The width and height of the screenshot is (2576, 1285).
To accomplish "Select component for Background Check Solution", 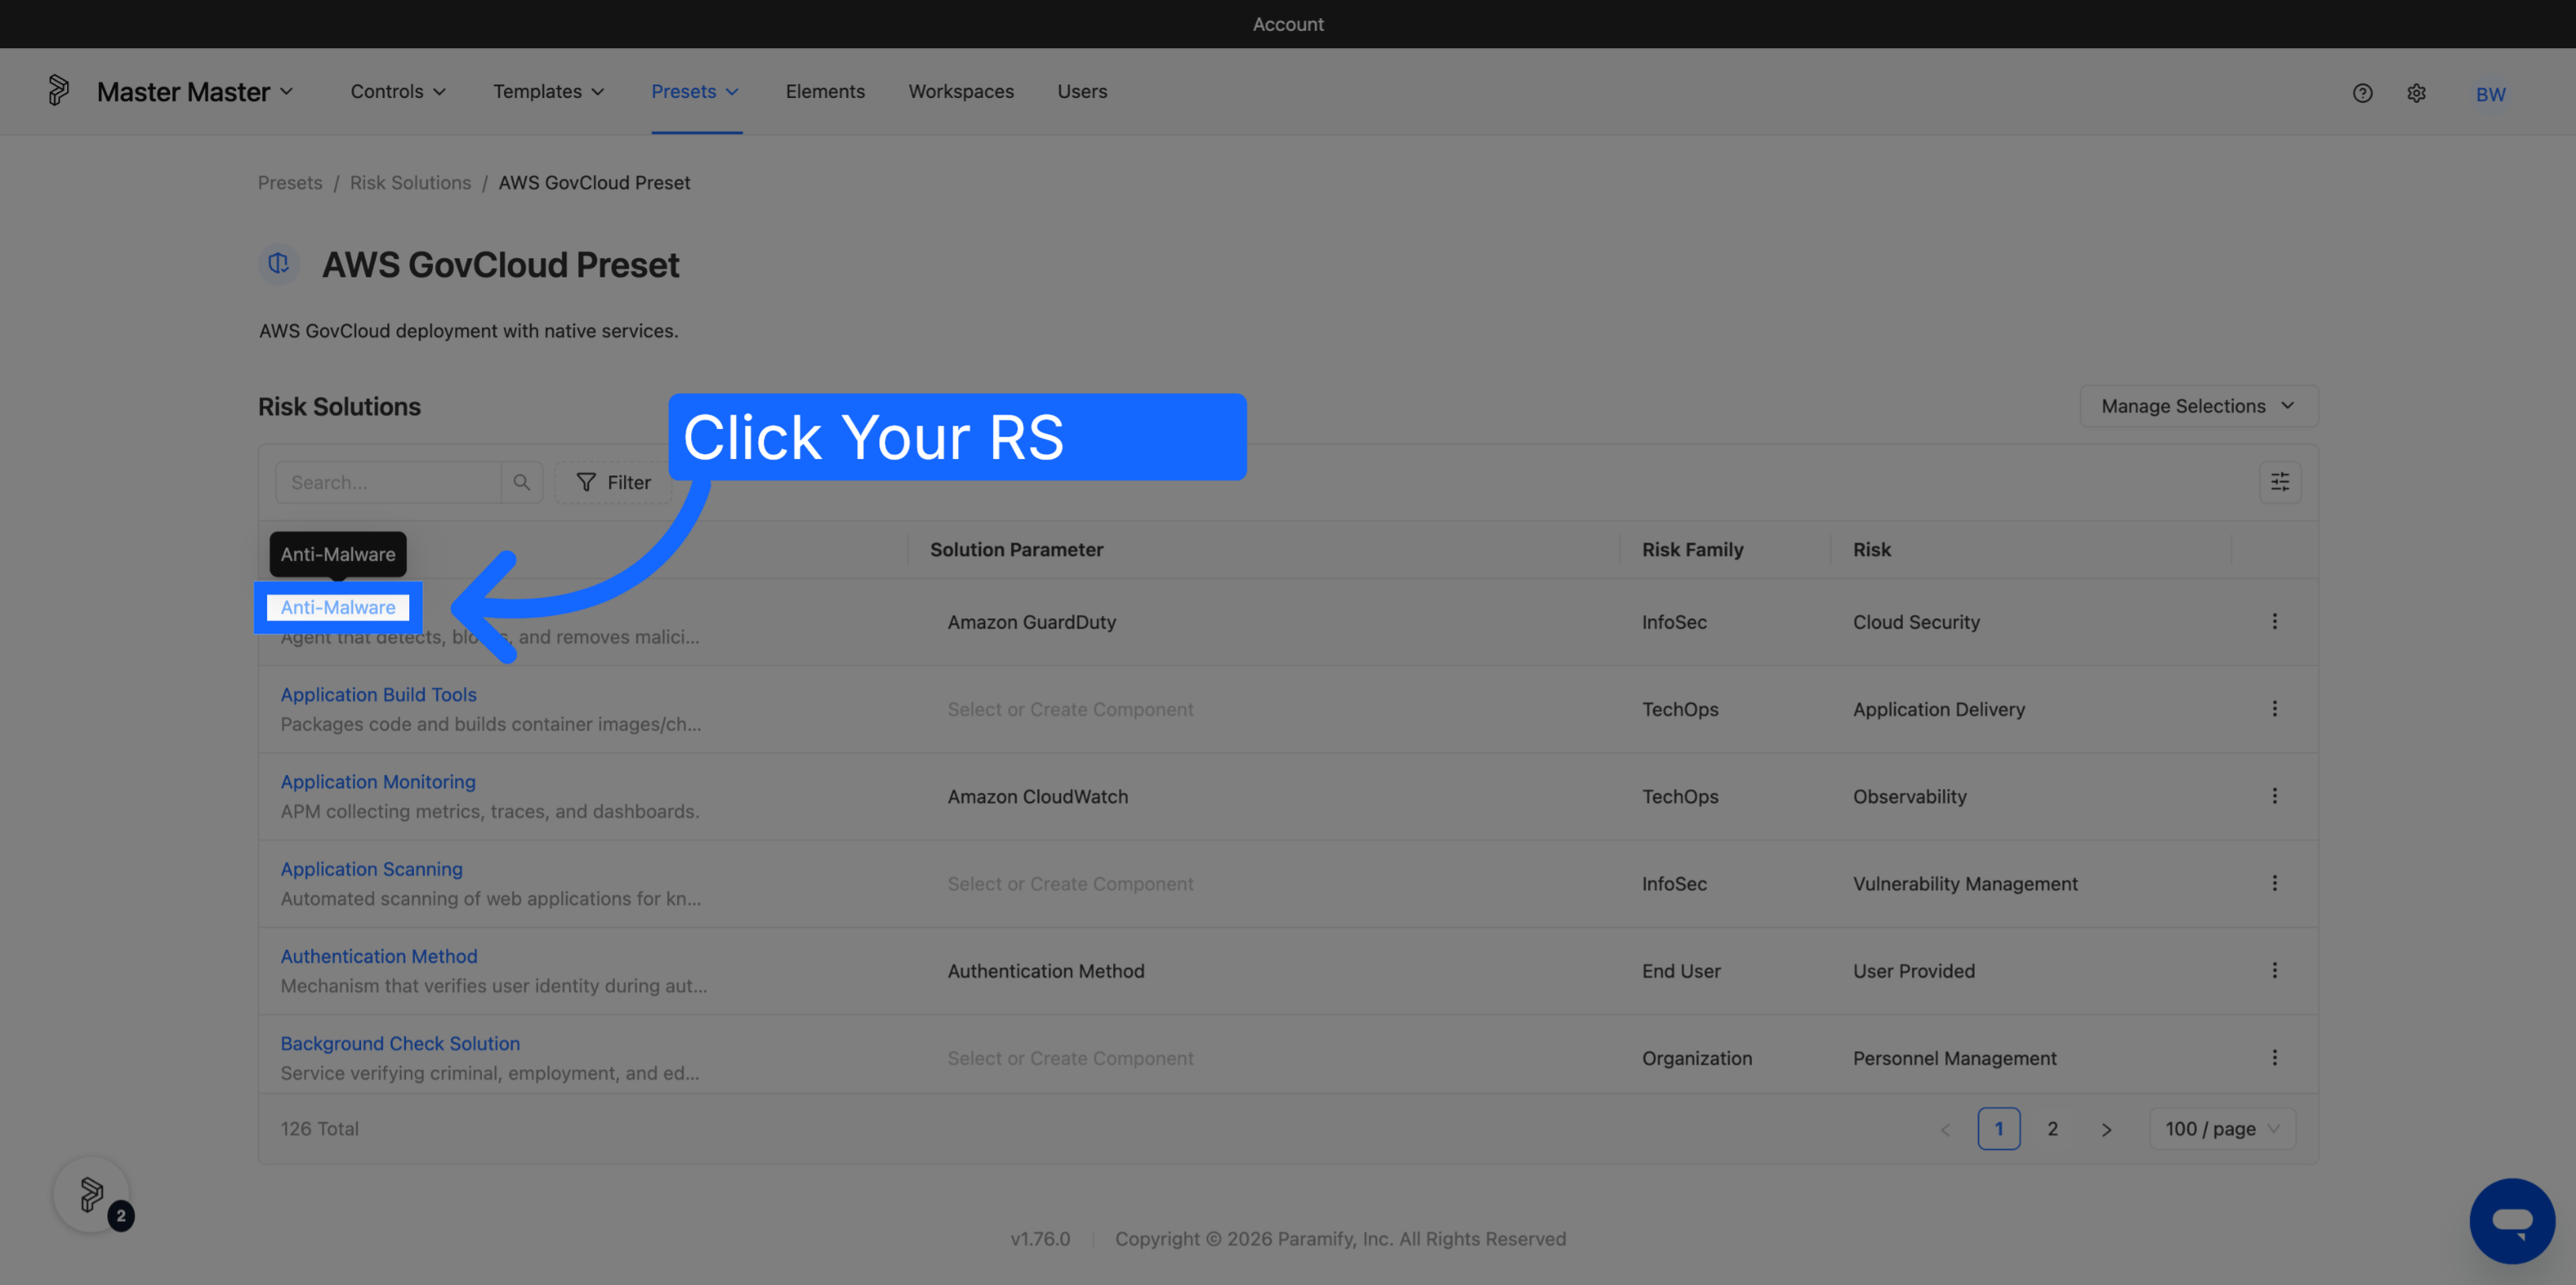I will click(1070, 1058).
